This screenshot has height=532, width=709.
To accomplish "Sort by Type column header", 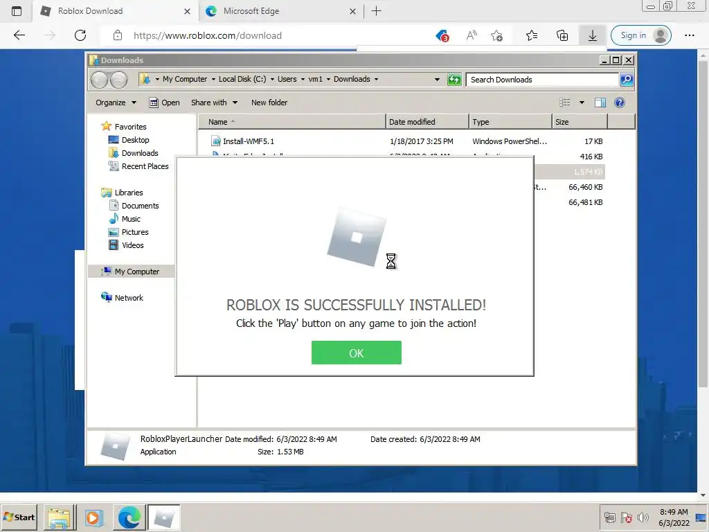I will click(510, 122).
